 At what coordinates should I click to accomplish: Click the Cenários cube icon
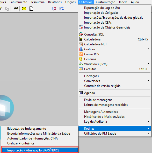(x=81, y=59)
